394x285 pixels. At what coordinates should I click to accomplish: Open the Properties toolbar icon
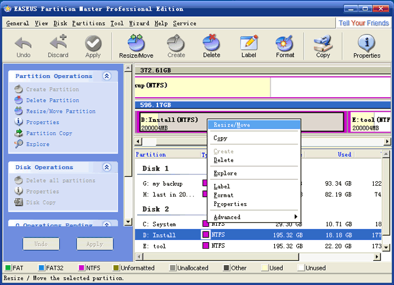[366, 43]
